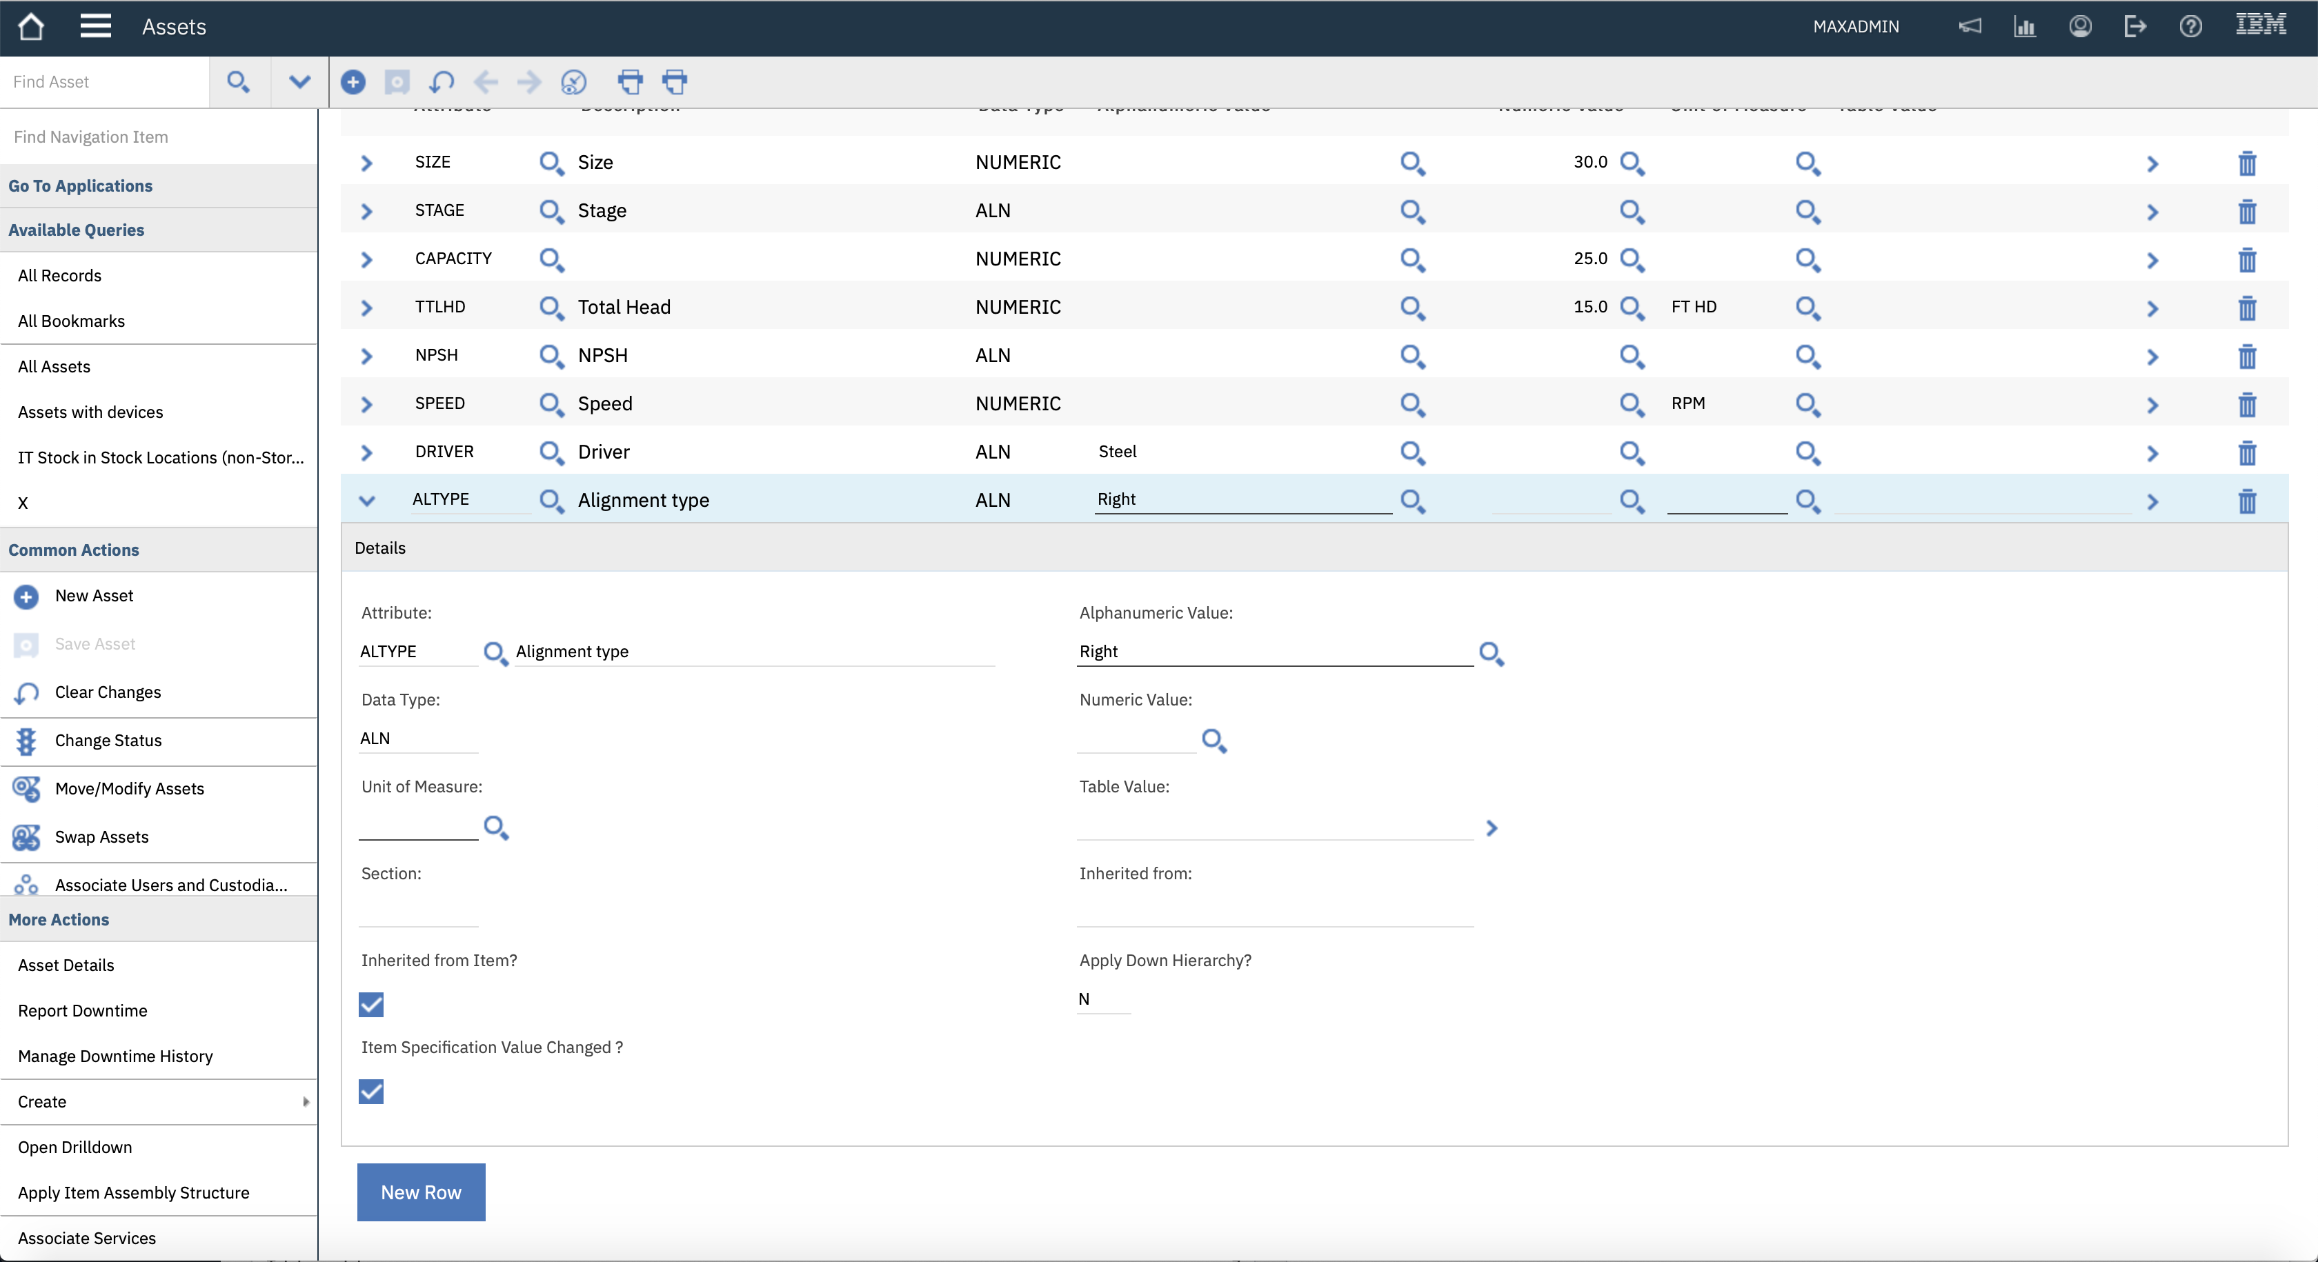Click the first printer icon in toolbar
Image resolution: width=2318 pixels, height=1262 pixels.
[x=631, y=82]
